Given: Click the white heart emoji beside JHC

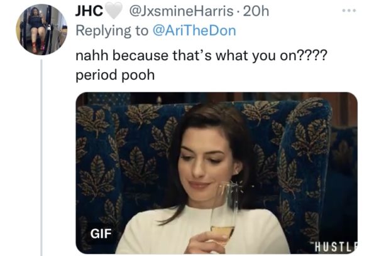Looking at the screenshot, I should coord(114,11).
